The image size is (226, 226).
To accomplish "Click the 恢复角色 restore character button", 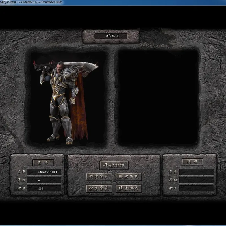I will coord(99,188).
